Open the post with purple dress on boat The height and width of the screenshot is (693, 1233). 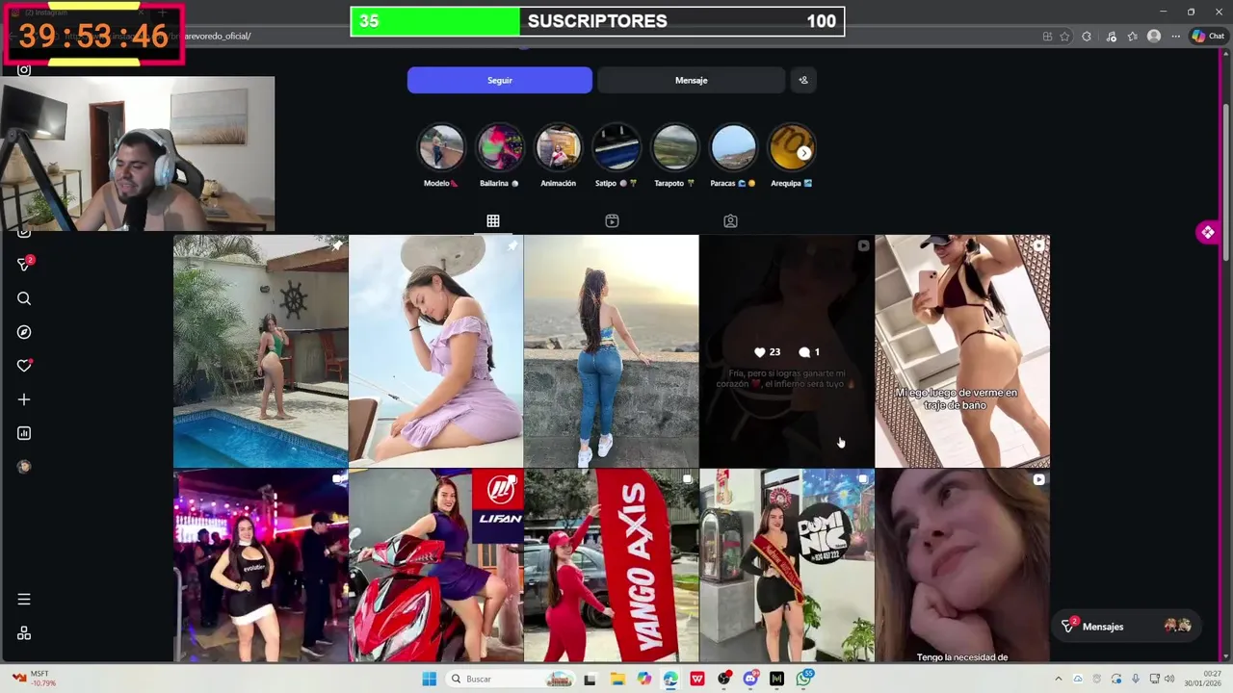(x=435, y=351)
